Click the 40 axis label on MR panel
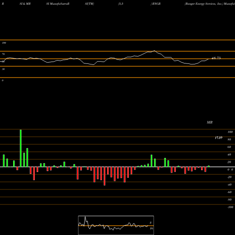235x235 pixels. (229, 155)
